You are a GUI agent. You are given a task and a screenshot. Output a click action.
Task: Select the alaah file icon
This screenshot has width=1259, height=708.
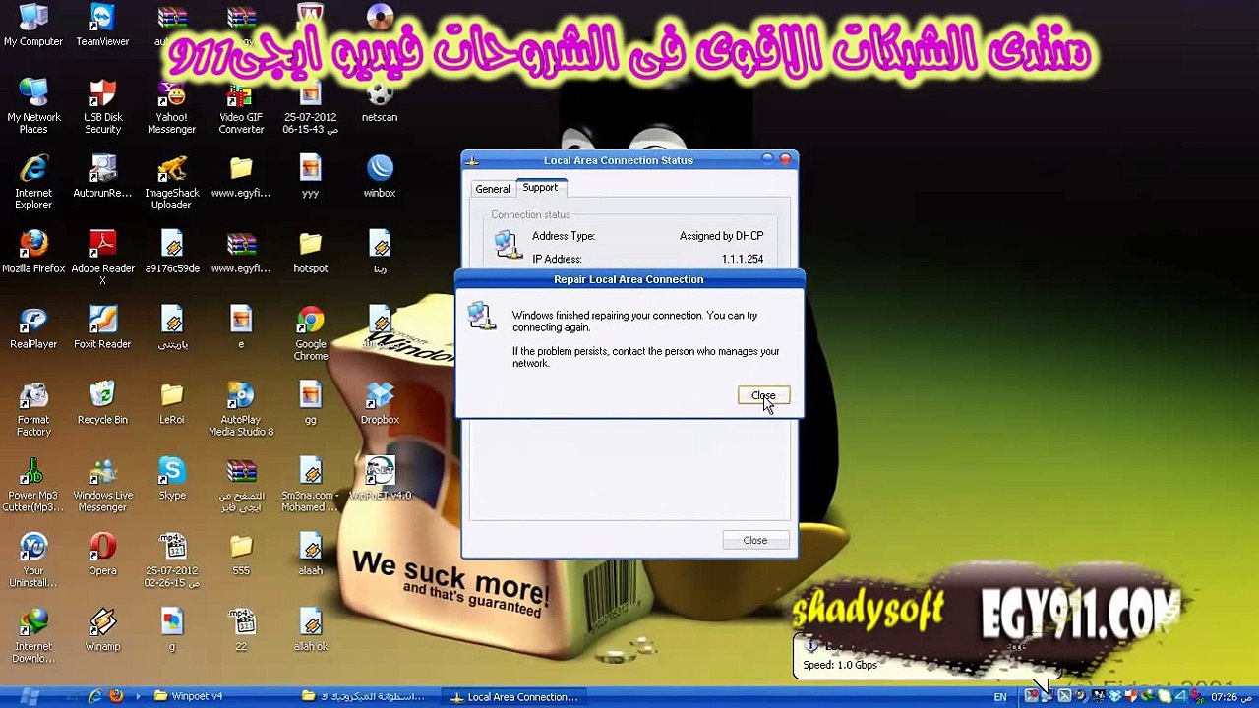click(x=310, y=556)
